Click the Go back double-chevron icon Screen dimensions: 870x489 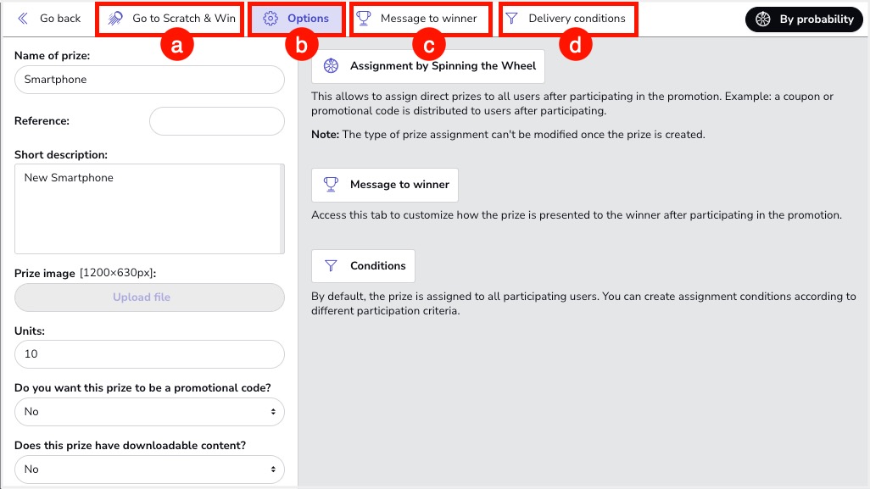23,19
